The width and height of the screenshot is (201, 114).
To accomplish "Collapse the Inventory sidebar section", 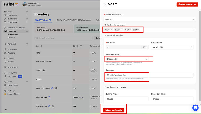I will point(27,31).
